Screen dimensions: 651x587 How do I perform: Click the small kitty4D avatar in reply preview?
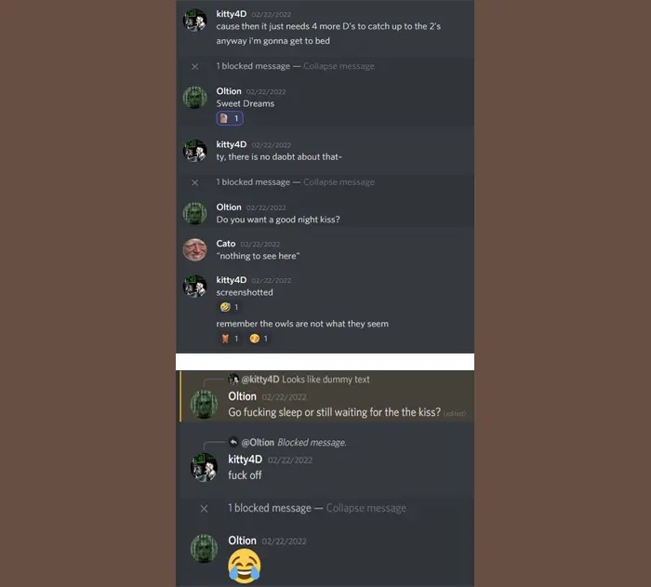click(233, 380)
